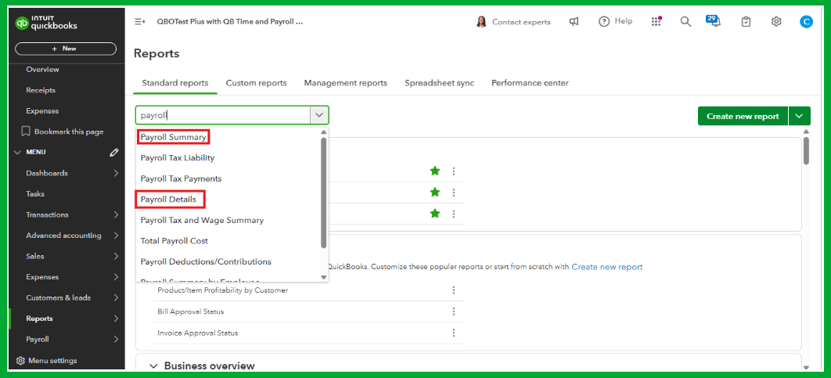Image resolution: width=831 pixels, height=378 pixels.
Task: Expand the Dashboards submenu
Action: (116, 173)
